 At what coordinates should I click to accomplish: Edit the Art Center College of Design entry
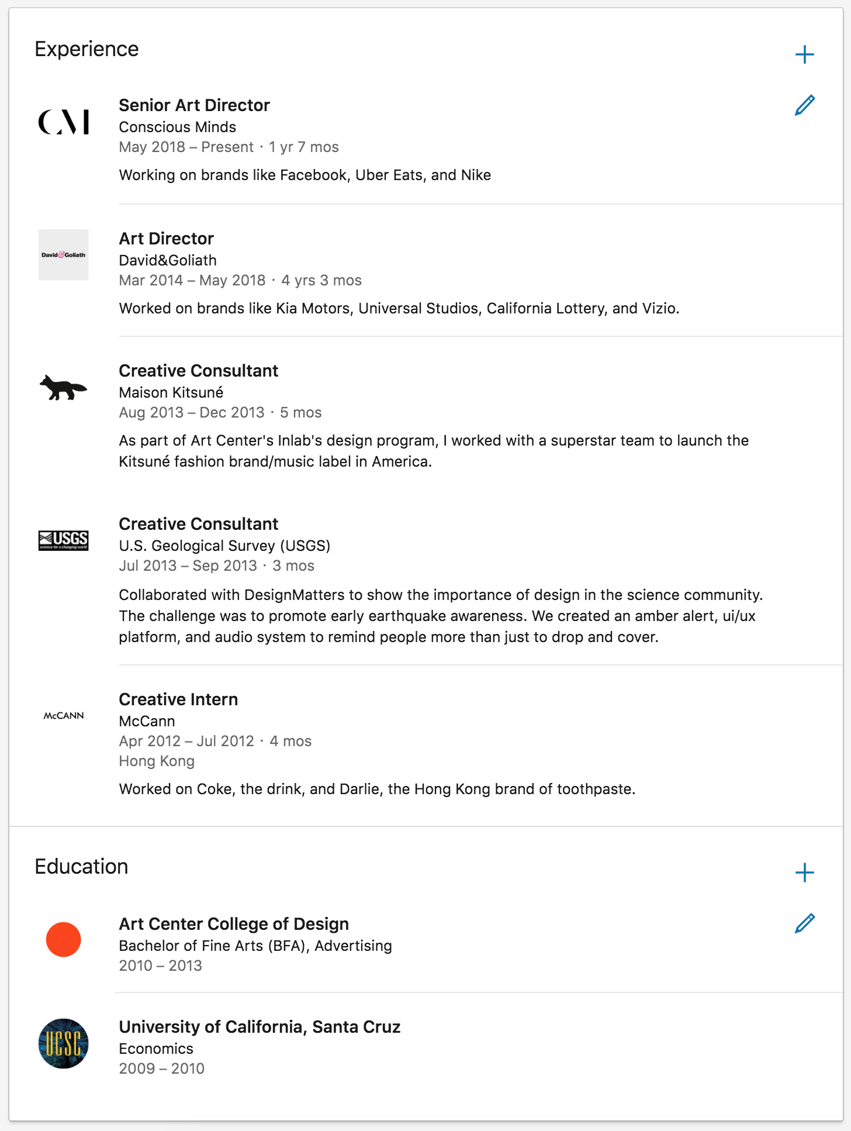[804, 923]
